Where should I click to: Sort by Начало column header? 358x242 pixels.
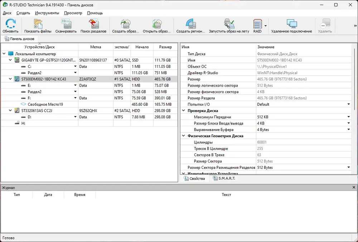coord(142,47)
